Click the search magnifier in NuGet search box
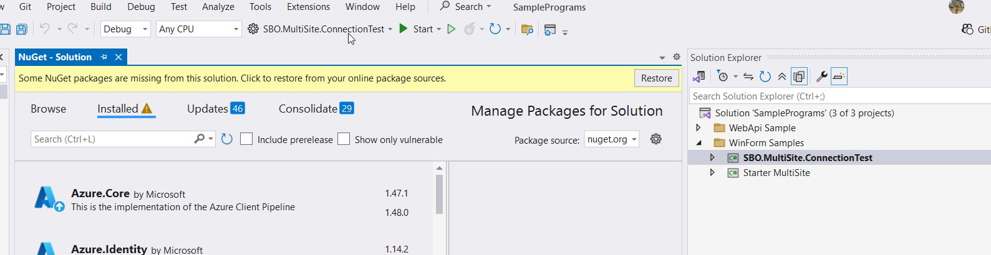Image resolution: width=991 pixels, height=255 pixels. [199, 139]
